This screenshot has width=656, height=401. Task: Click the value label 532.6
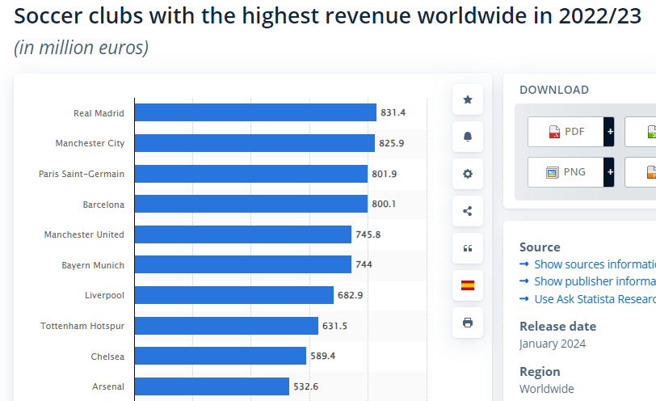click(x=306, y=386)
